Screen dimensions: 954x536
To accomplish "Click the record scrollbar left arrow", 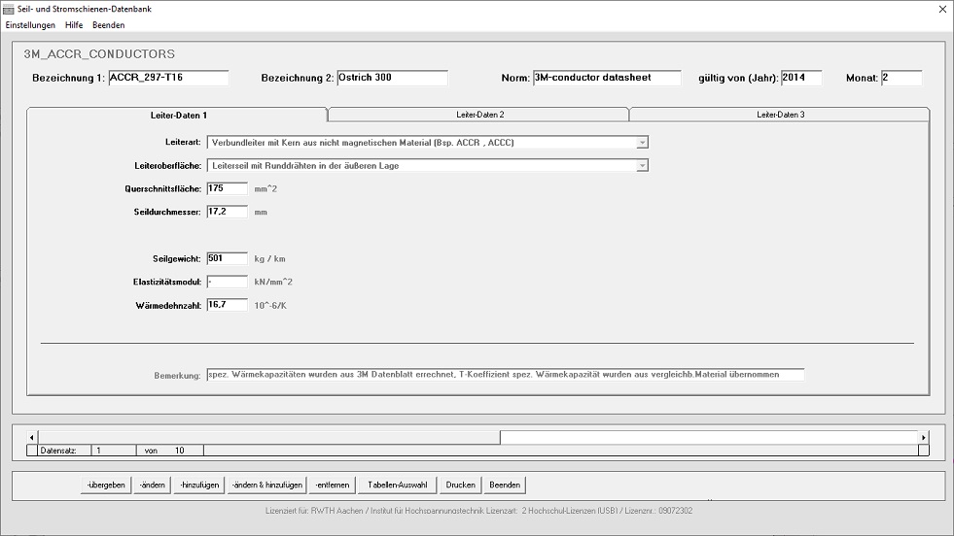I will coord(30,438).
